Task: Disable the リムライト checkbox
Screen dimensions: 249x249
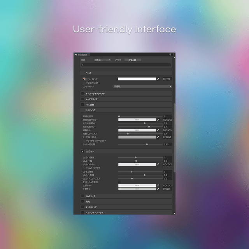Action: coord(82,151)
